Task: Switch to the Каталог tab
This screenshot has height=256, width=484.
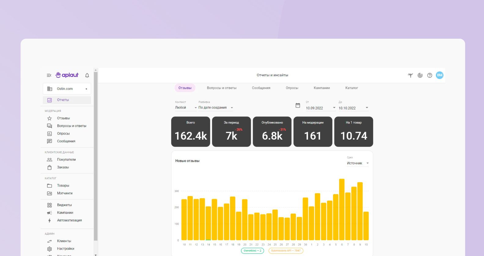Action: click(x=351, y=88)
